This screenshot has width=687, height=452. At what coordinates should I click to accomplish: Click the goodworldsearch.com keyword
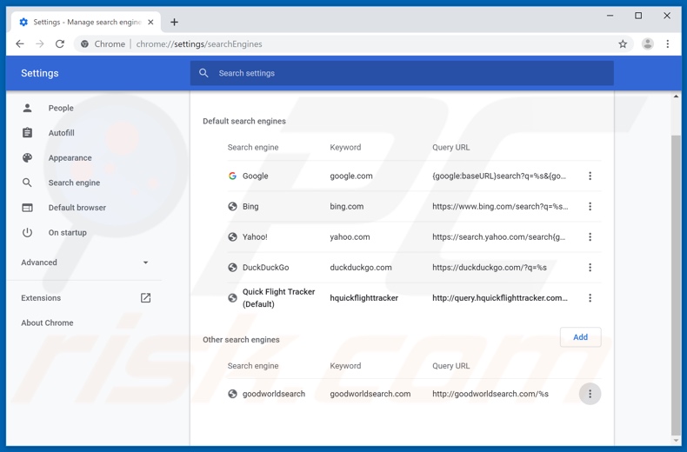(370, 394)
